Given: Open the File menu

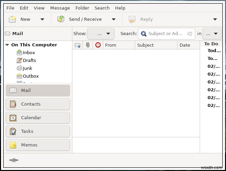Looking at the screenshot, I should [10, 8].
